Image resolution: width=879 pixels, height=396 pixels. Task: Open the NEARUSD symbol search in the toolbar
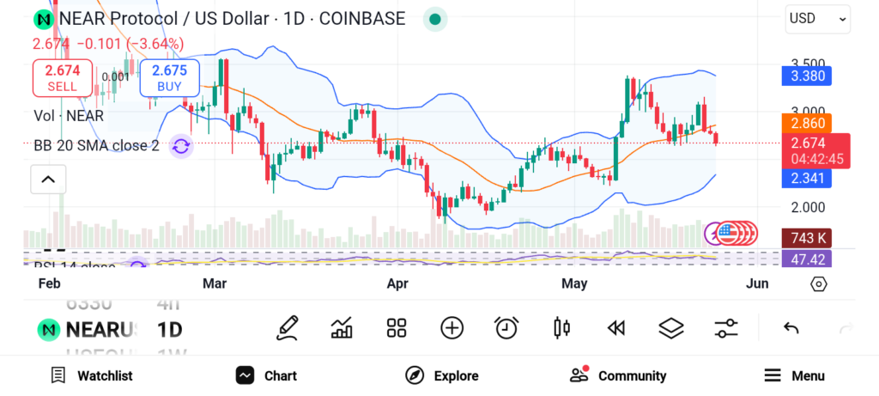coord(88,329)
